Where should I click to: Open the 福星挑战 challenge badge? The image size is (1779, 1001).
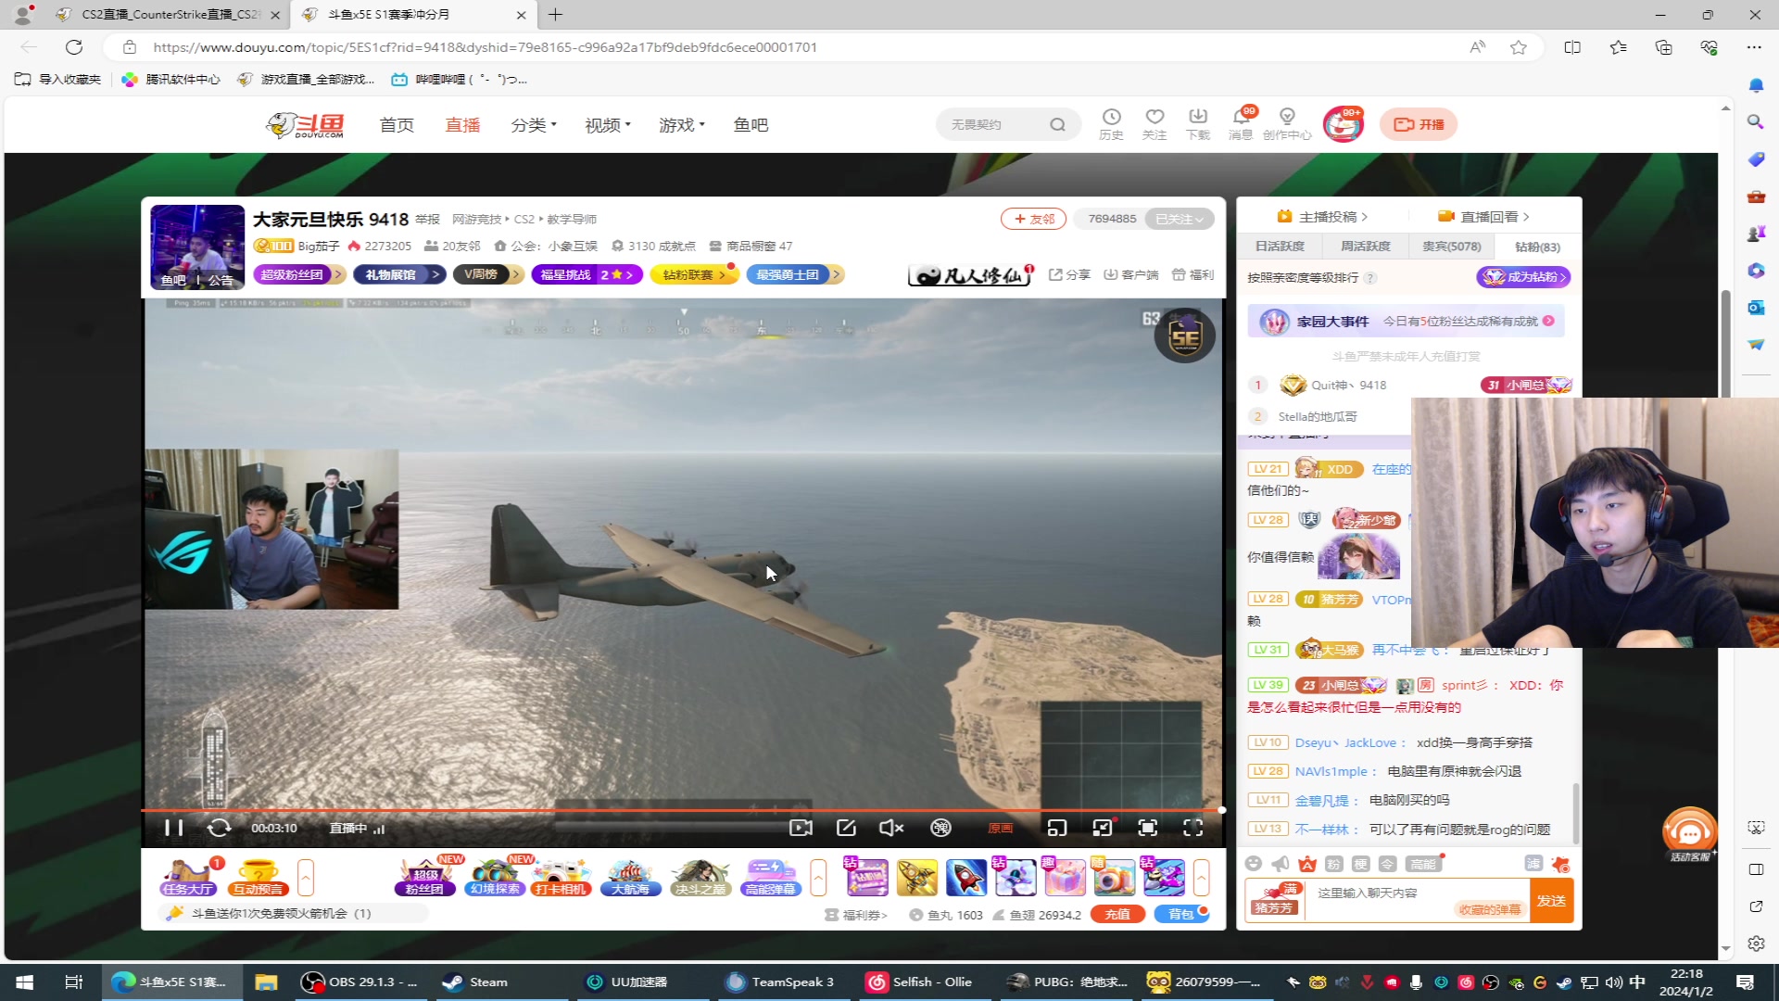tap(587, 274)
